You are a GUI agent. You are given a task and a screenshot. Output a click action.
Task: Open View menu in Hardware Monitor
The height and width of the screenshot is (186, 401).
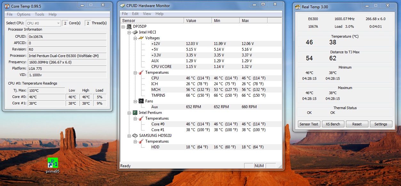point(147,14)
